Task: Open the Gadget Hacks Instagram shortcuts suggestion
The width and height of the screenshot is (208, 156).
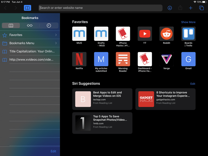Action: tap(165, 99)
